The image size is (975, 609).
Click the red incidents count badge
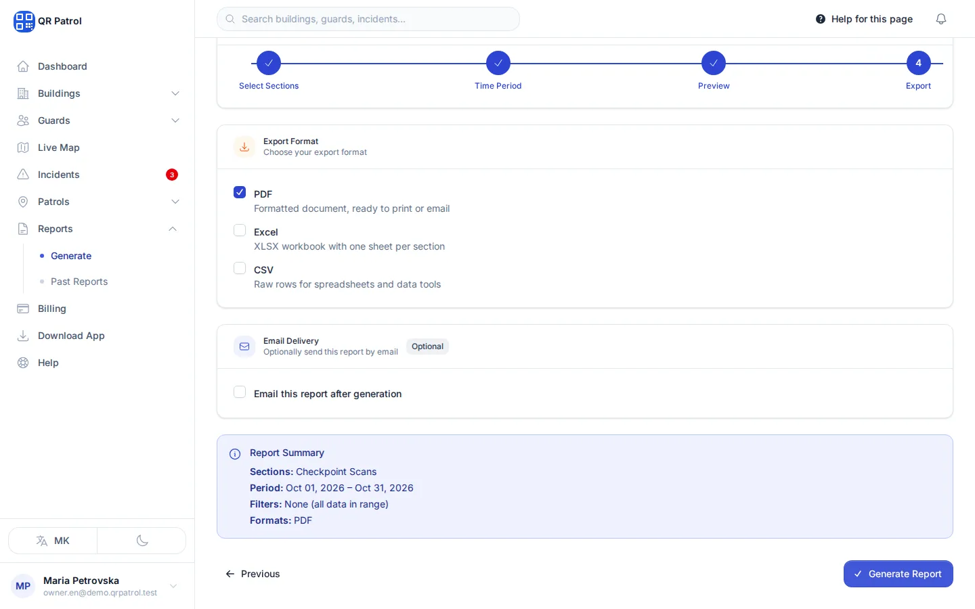(172, 175)
